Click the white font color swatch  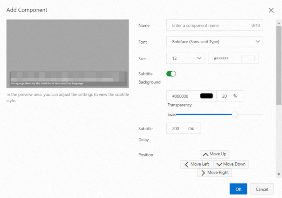pyautogui.click(x=248, y=58)
